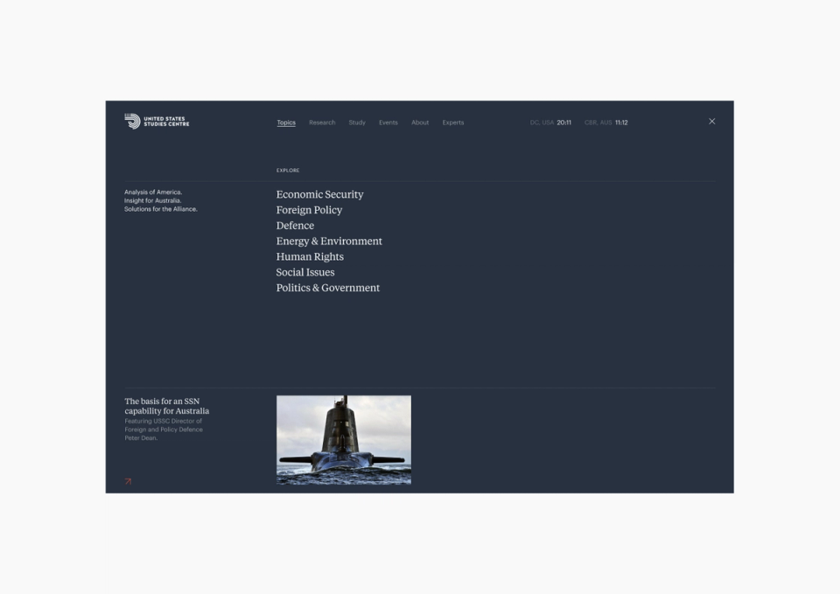Screen dimensions: 840x594
Task: Open the Human Rights topic
Action: pos(310,256)
